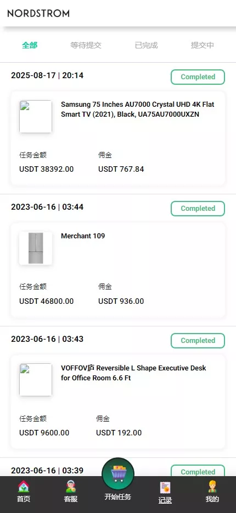This screenshot has height=513, width=236.
Task: Open the home (首页) house icon
Action: pos(24,487)
